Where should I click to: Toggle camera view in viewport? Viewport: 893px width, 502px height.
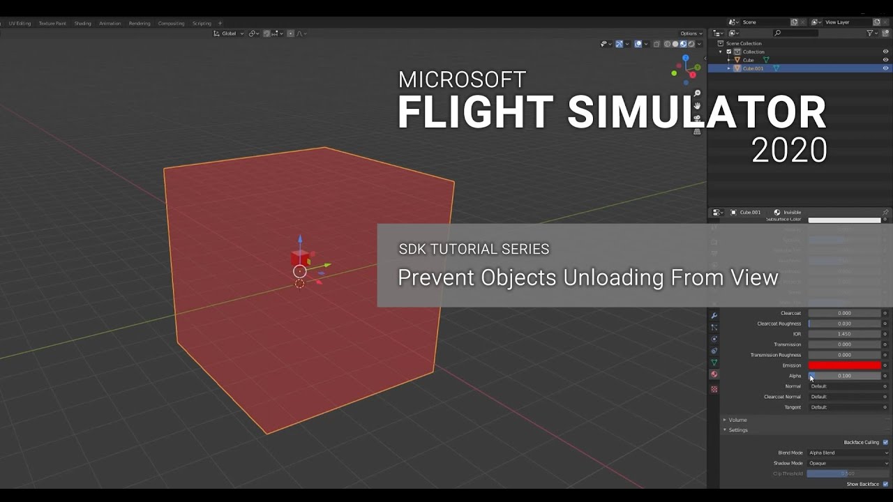pos(697,118)
